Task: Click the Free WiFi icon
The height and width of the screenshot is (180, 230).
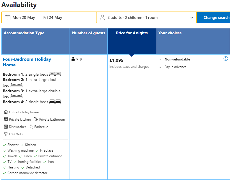Action: (6, 134)
